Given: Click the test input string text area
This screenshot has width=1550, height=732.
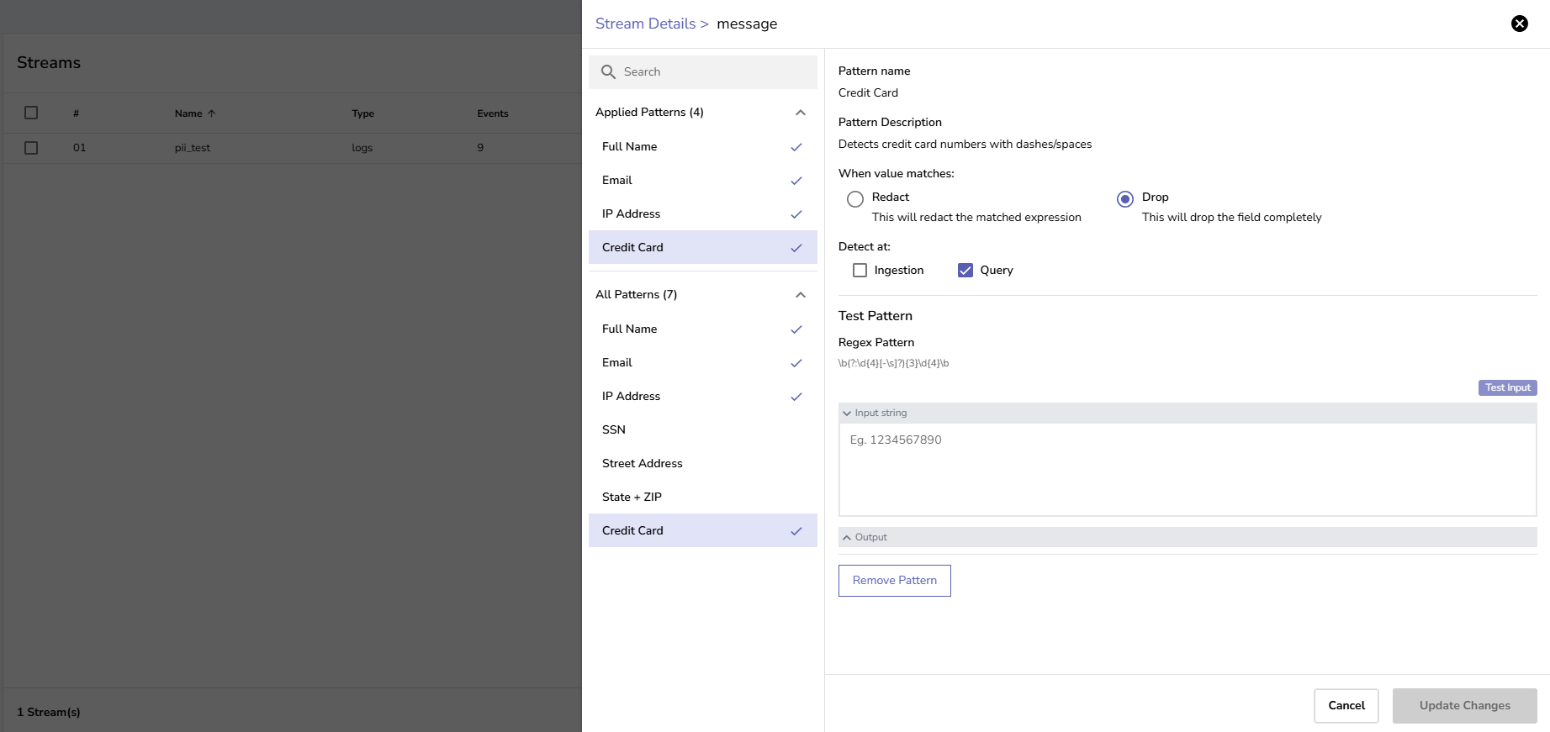Looking at the screenshot, I should click(1187, 469).
